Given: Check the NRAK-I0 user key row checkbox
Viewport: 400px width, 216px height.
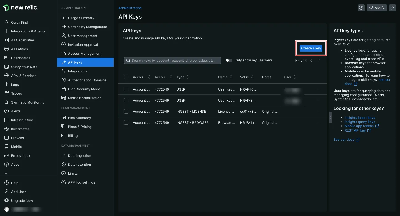Looking at the screenshot, I should (126, 89).
